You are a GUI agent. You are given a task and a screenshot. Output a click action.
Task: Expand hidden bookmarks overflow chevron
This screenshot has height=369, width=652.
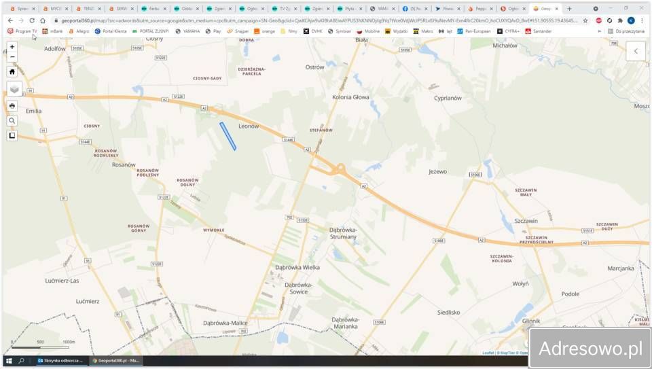click(599, 31)
